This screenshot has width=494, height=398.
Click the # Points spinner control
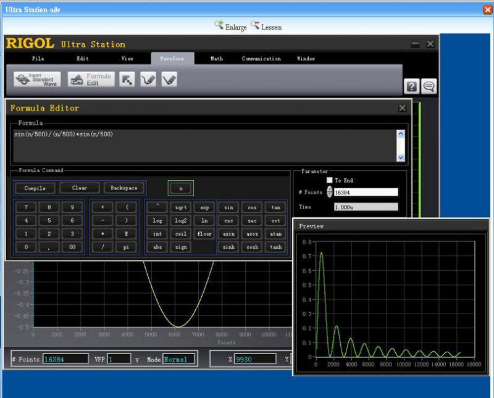click(329, 192)
